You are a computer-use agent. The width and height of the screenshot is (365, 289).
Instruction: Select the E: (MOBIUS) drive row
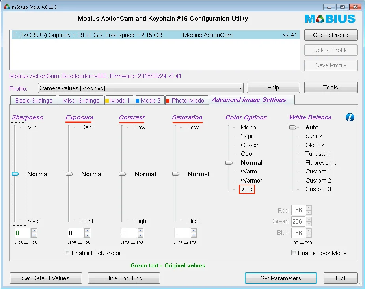tap(155, 35)
